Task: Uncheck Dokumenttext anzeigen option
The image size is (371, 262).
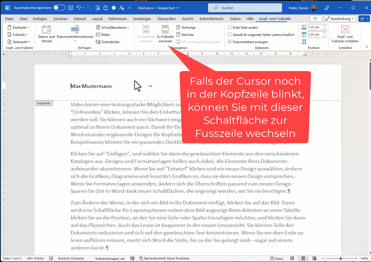Action: coord(230,42)
